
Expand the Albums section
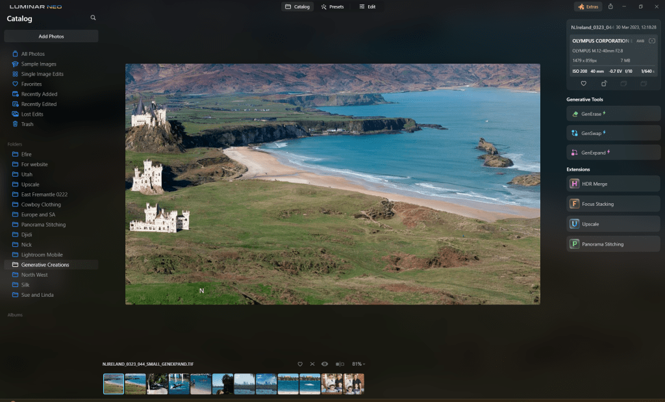click(x=14, y=314)
